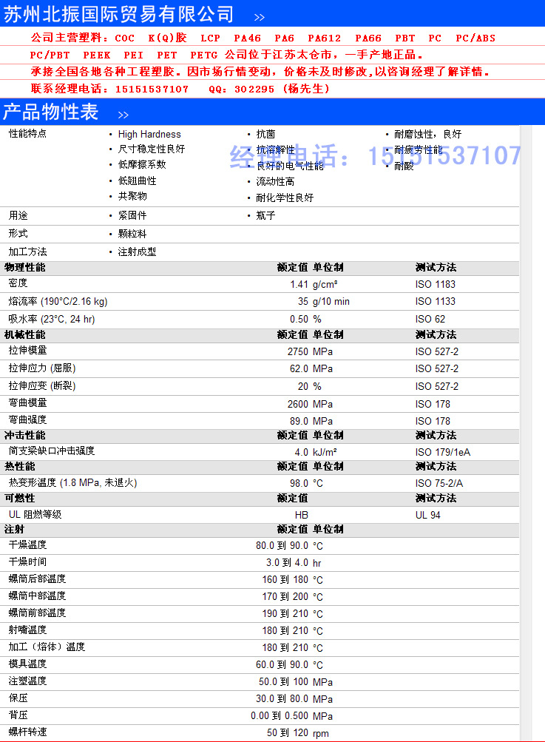Click the 拉伸模量 row label
The width and height of the screenshot is (545, 742).
(x=27, y=351)
